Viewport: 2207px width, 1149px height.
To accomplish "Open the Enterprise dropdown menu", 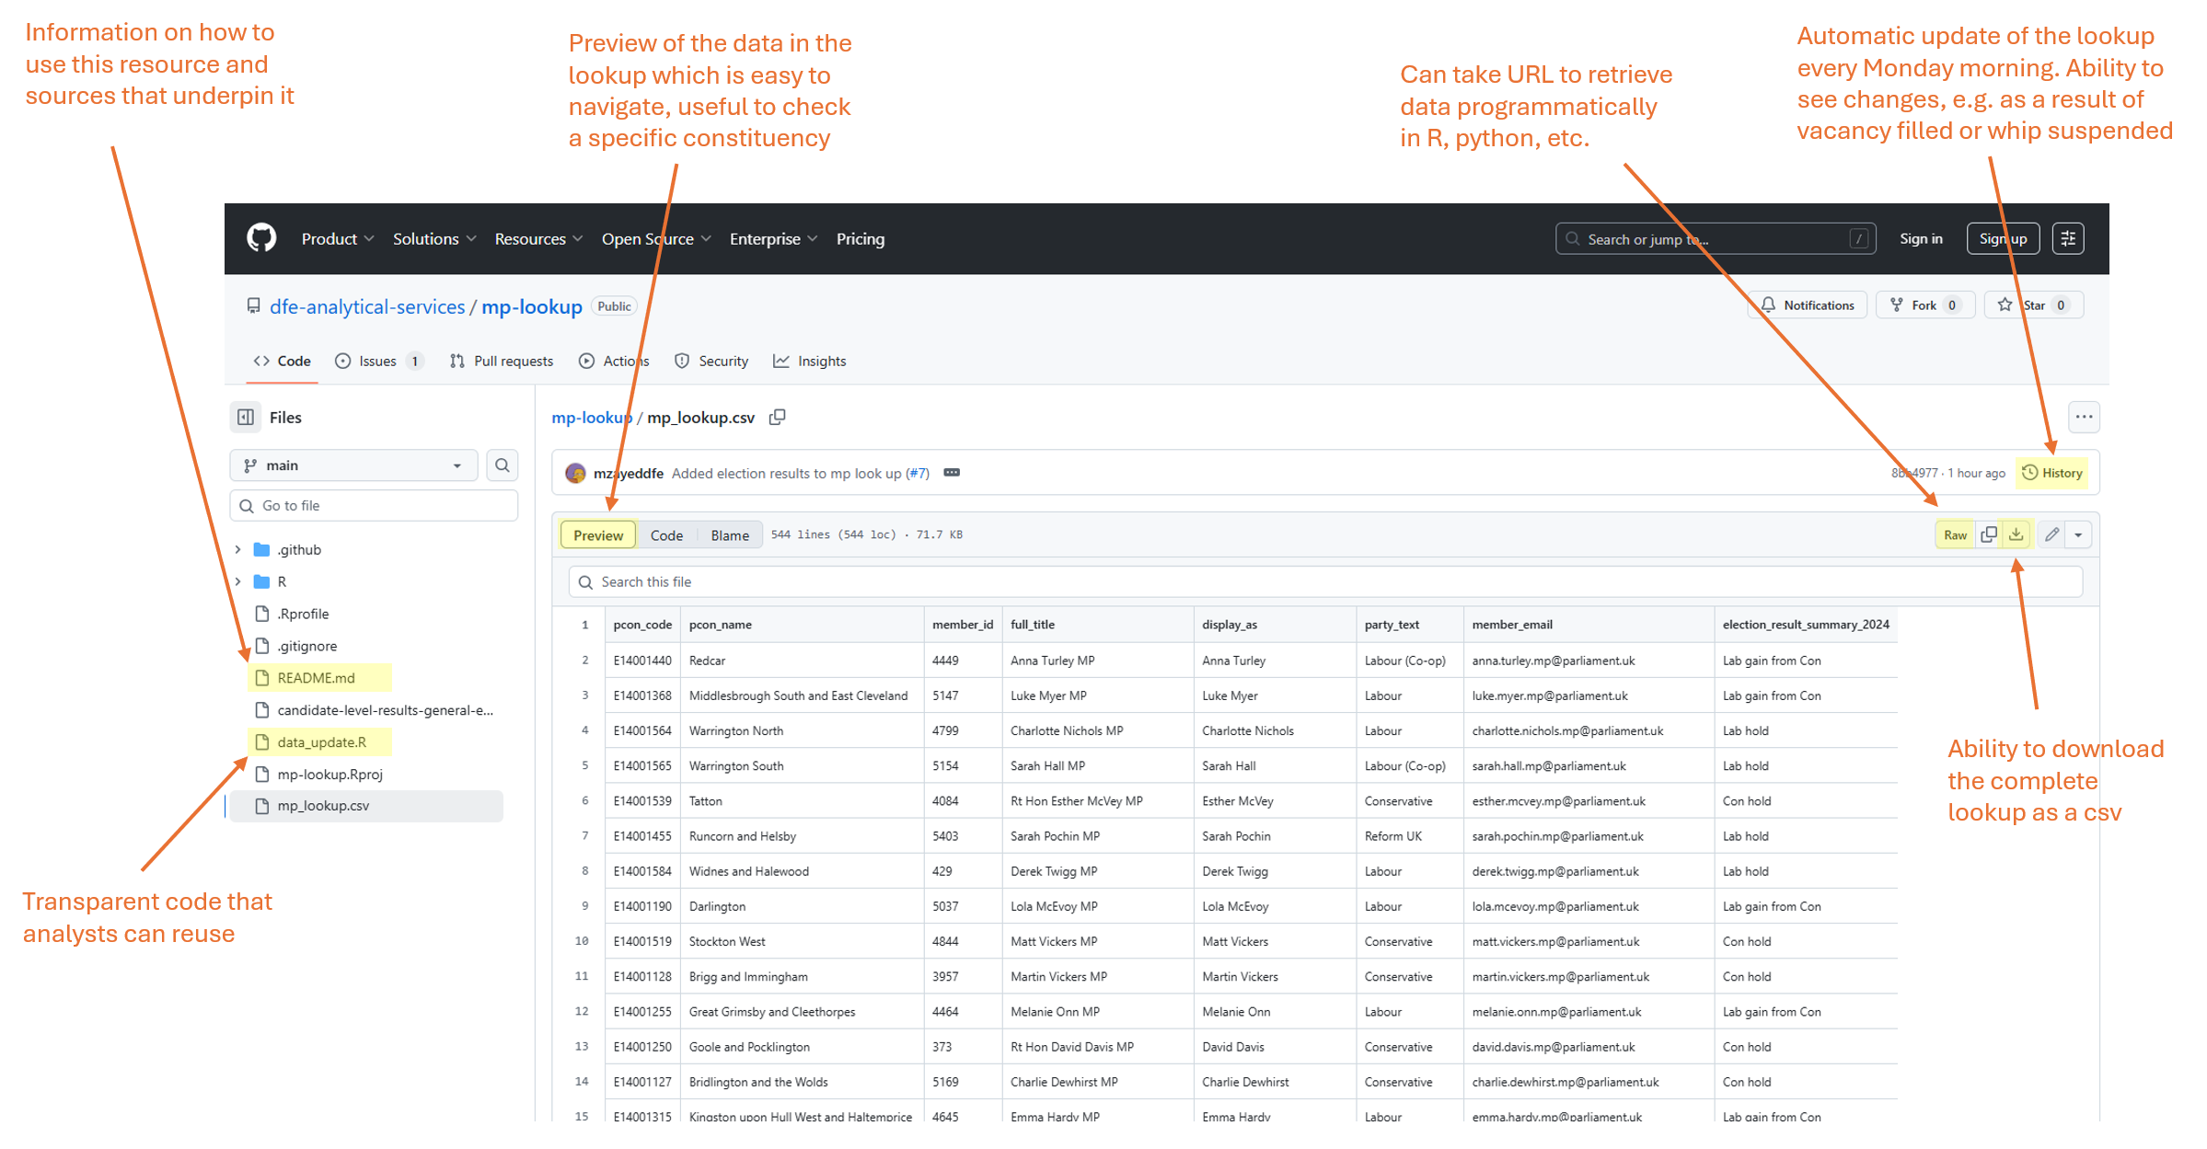I will (x=773, y=239).
